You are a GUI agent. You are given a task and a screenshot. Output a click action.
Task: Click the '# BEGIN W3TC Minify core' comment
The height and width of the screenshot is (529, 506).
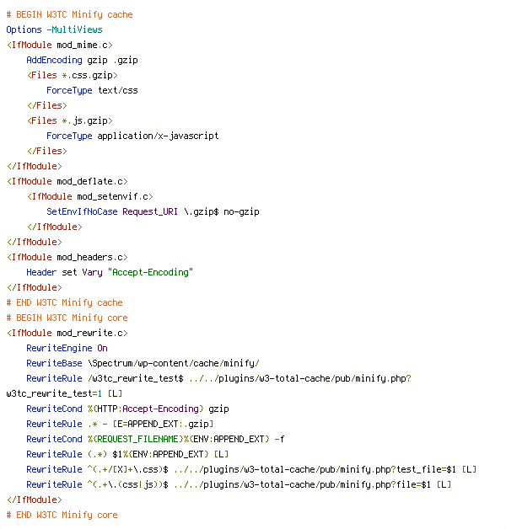click(x=67, y=318)
